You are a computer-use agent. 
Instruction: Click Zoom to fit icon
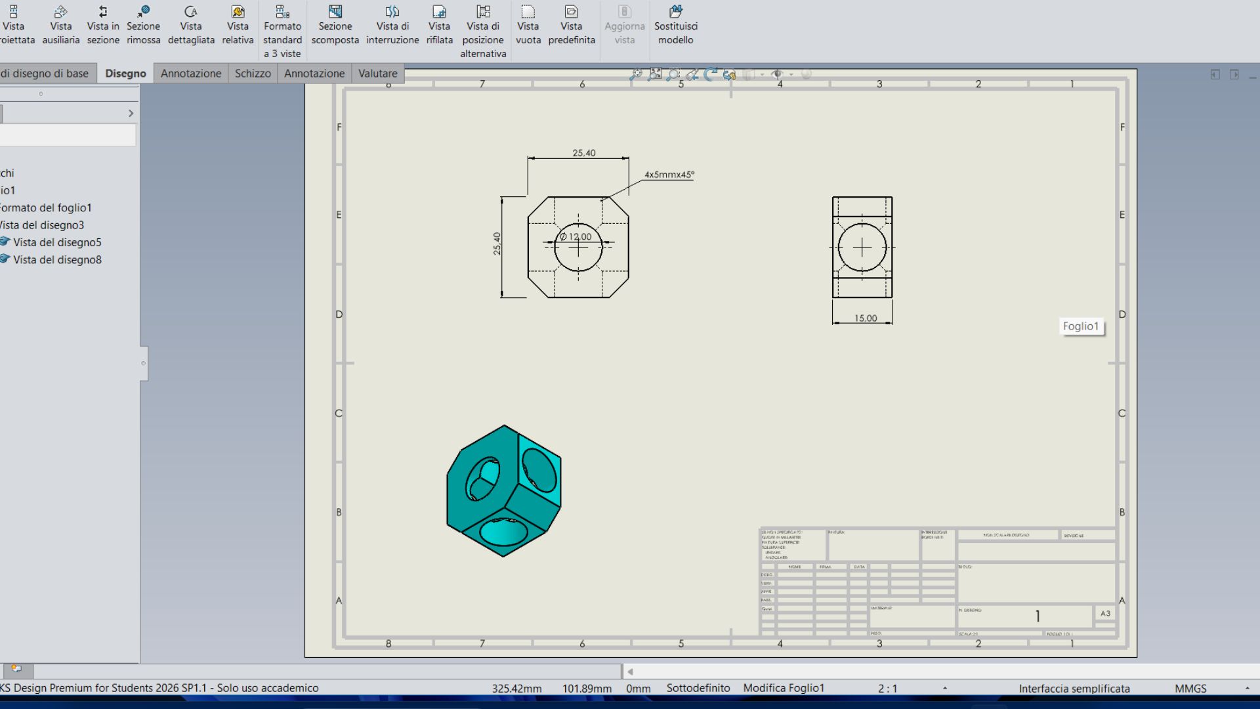point(654,75)
